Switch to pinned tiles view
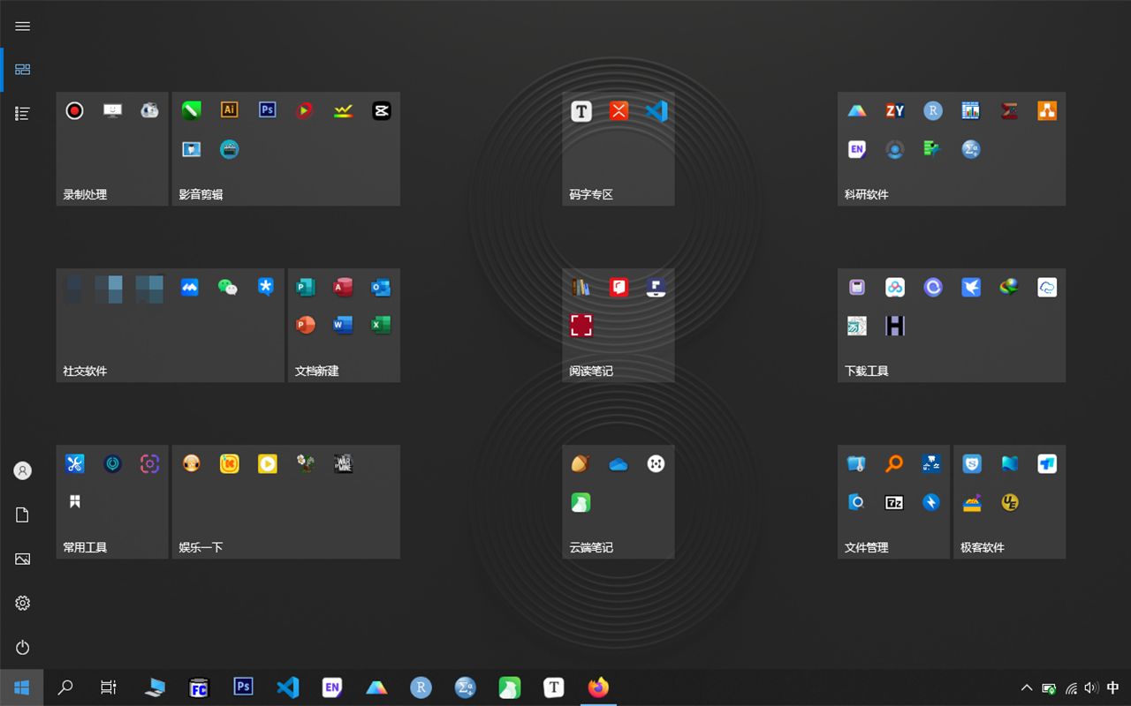1131x706 pixels. 23,70
